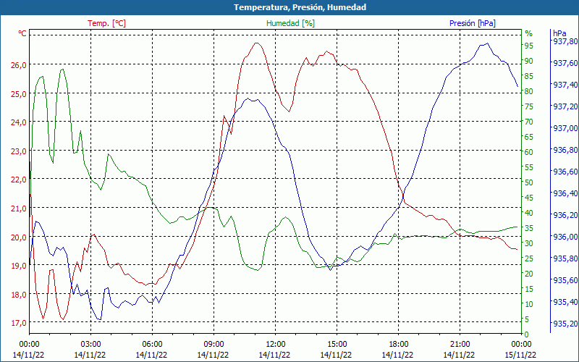Click pressure axis value '935,20'
The image size is (579, 362).
[x=565, y=324]
